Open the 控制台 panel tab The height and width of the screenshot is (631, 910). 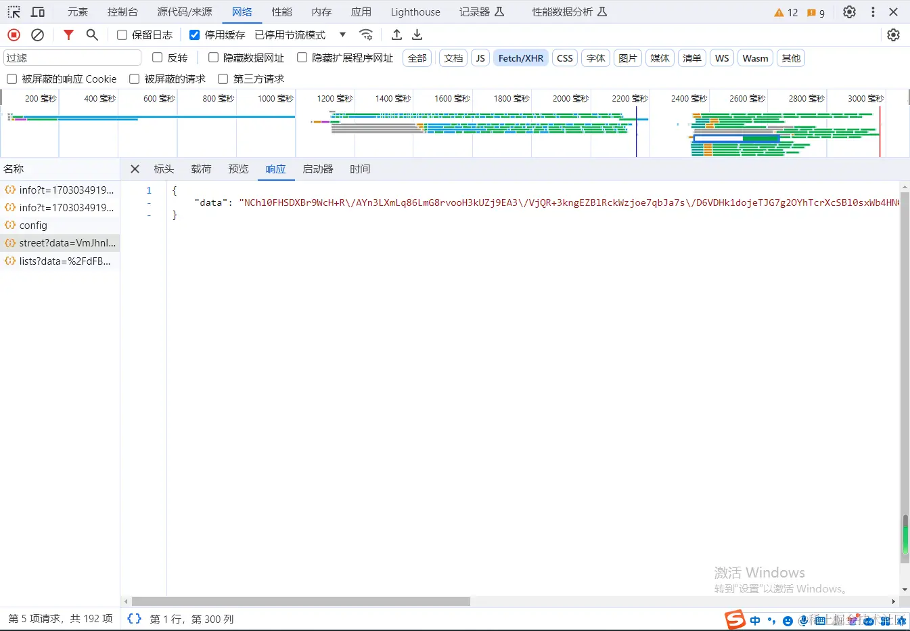tap(122, 12)
